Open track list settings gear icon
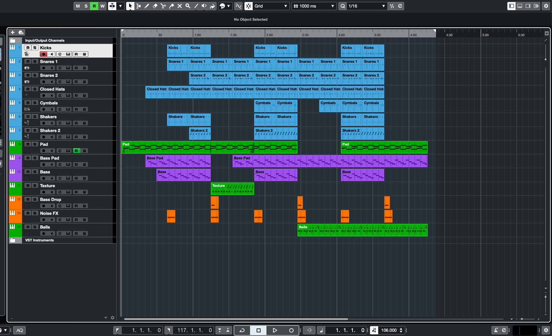Viewport: 552px width, 336px height. pyautogui.click(x=113, y=318)
